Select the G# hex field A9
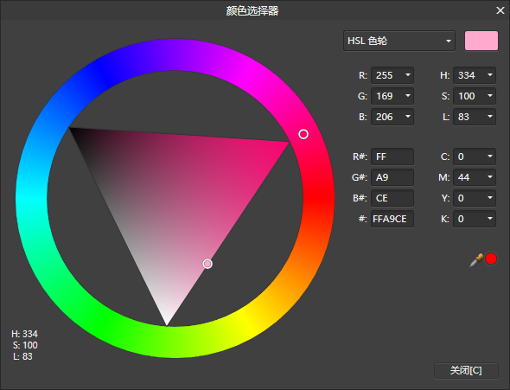This screenshot has width=510, height=390. [392, 177]
